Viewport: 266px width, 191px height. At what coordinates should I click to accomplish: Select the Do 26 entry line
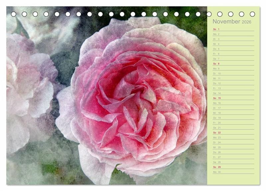tap(233, 152)
